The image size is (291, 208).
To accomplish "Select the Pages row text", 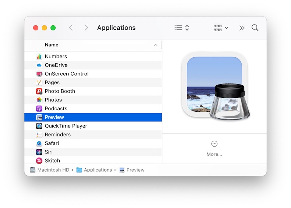I will pos(52,83).
